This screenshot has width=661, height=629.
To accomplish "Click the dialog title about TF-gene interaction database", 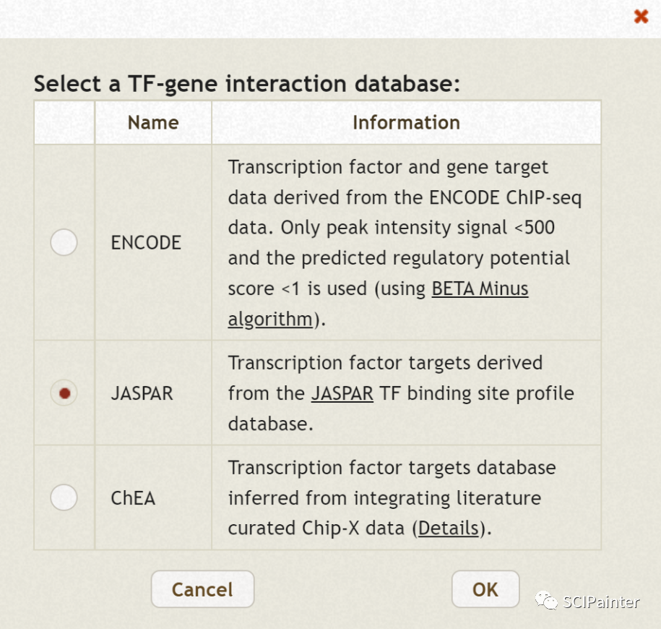I will [x=246, y=84].
